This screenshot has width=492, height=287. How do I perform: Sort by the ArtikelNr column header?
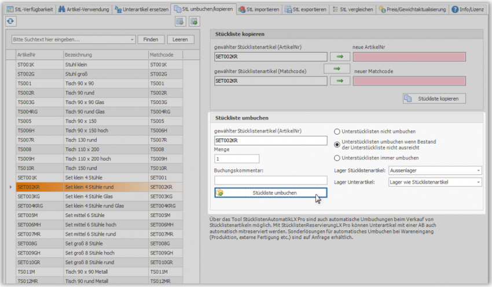tap(39, 55)
